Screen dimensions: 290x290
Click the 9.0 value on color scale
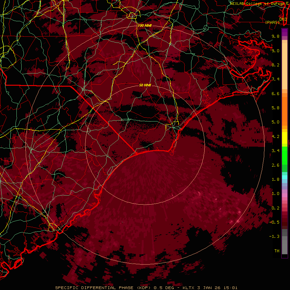(275, 51)
